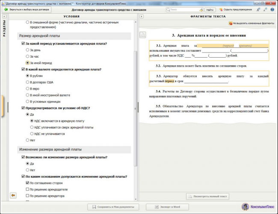Image resolution: width=278 pixels, height=214 pixels.
Task: Select per day rent period
Action: tap(27, 50)
